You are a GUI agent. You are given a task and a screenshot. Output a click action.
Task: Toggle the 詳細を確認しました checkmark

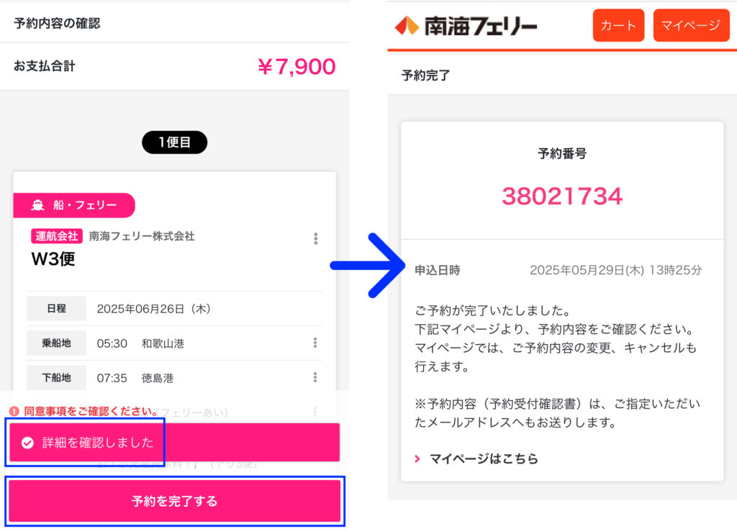[27, 443]
